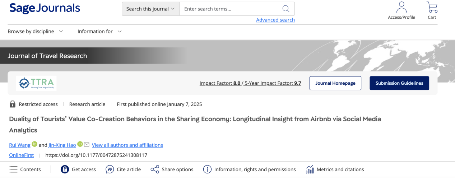Click the Get access lock icon
Screen dimensions: 455x182
(65, 169)
